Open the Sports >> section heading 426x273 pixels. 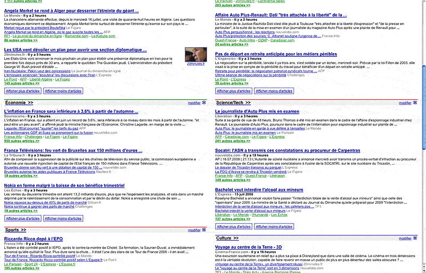tap(16, 230)
